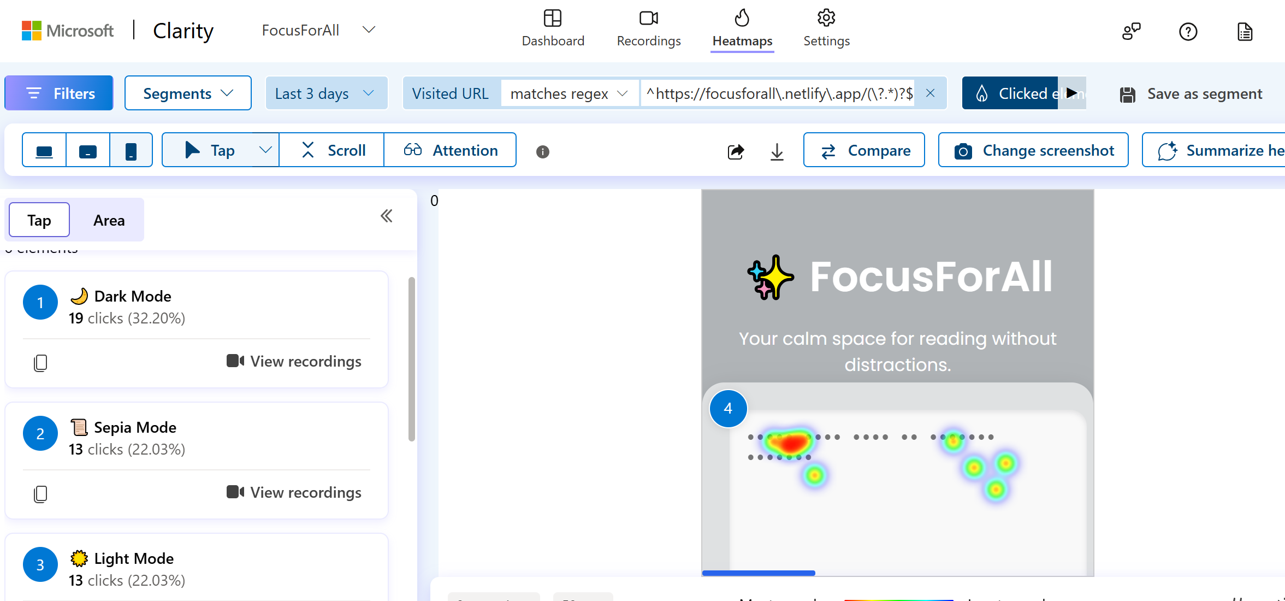Click the Compare button
Viewport: 1285px width, 601px height.
[x=864, y=150]
